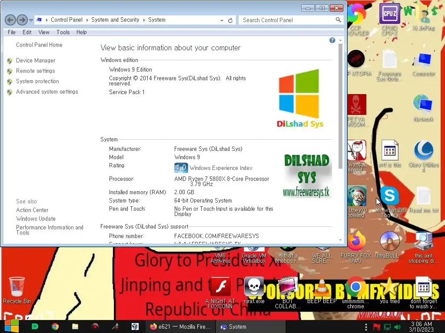Click the volume speaker tray icon
The image size is (445, 333).
397,327
